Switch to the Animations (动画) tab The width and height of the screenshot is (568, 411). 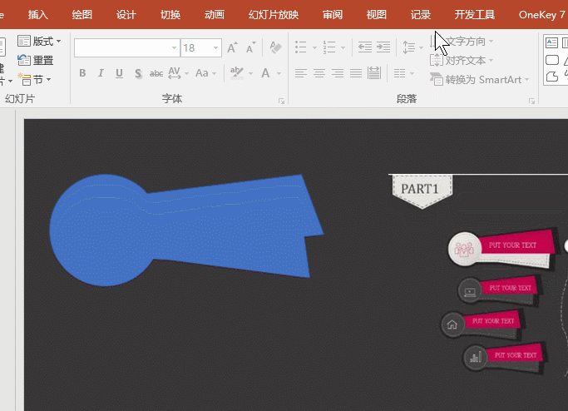click(214, 14)
